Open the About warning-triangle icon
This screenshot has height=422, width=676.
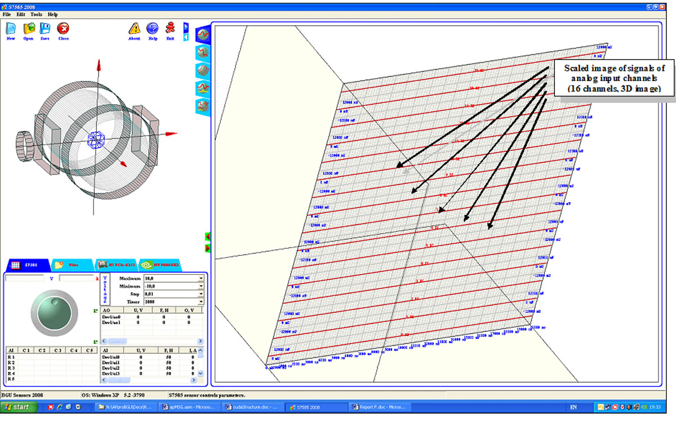pos(134,29)
